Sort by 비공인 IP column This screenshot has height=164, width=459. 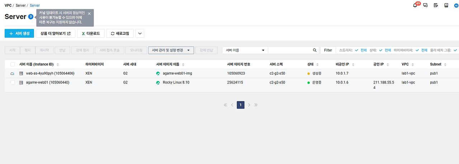[353, 64]
